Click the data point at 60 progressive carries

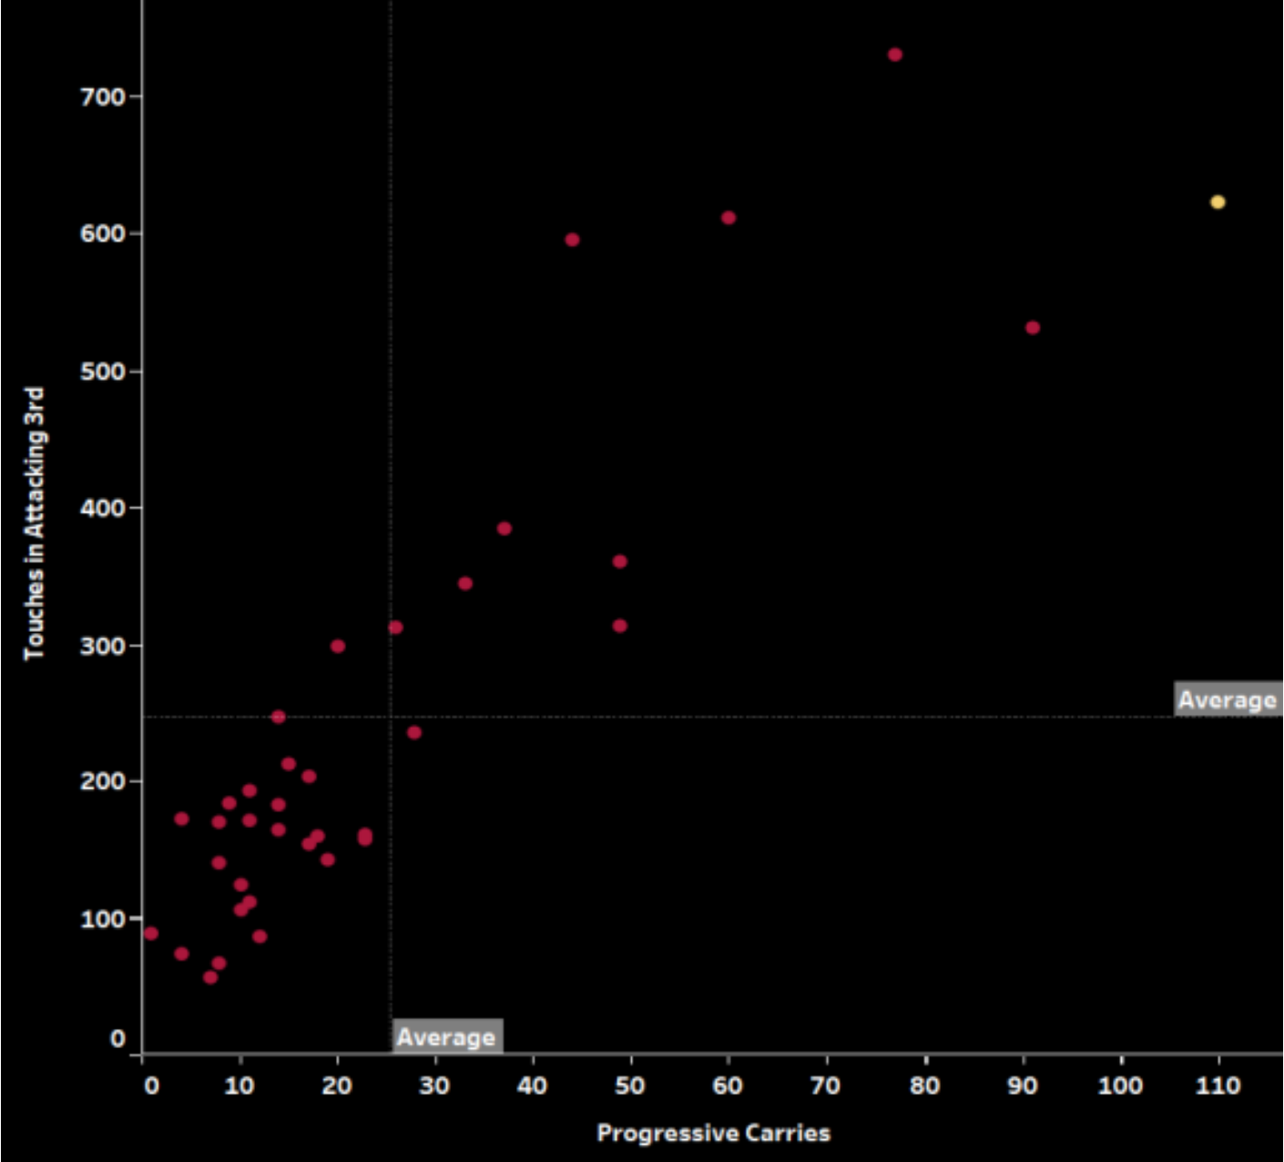coord(729,218)
